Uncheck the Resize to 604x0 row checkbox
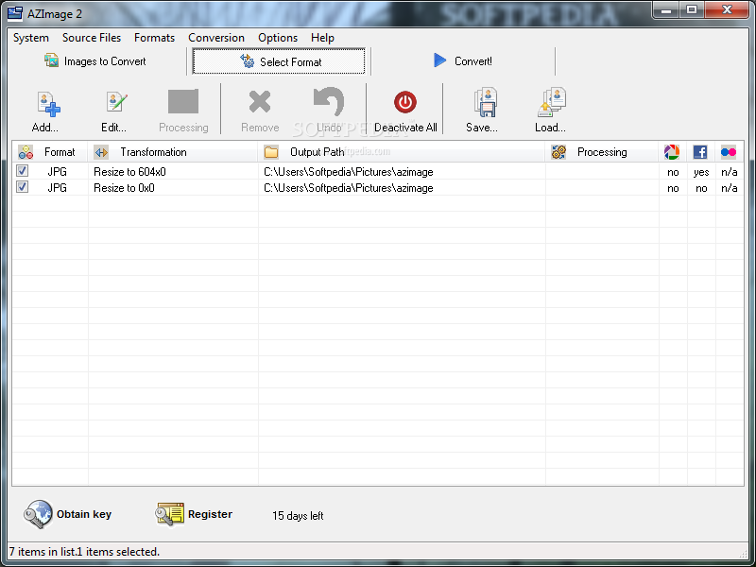Viewport: 756px width, 567px height. point(22,171)
